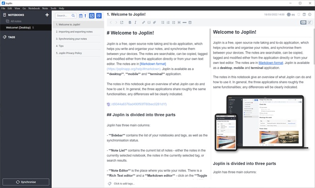Attach a file using the paperclip icon
This screenshot has height=188, width=315.
point(154,23)
